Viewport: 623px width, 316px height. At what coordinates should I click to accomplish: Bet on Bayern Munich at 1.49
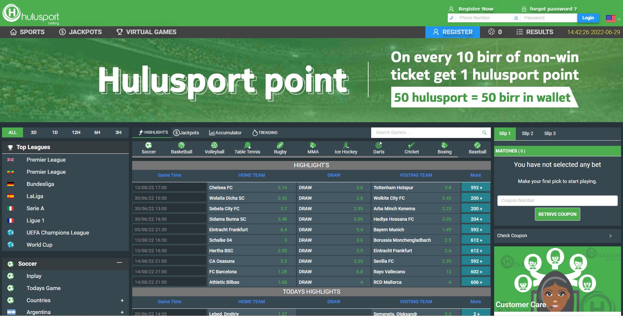coord(416,230)
